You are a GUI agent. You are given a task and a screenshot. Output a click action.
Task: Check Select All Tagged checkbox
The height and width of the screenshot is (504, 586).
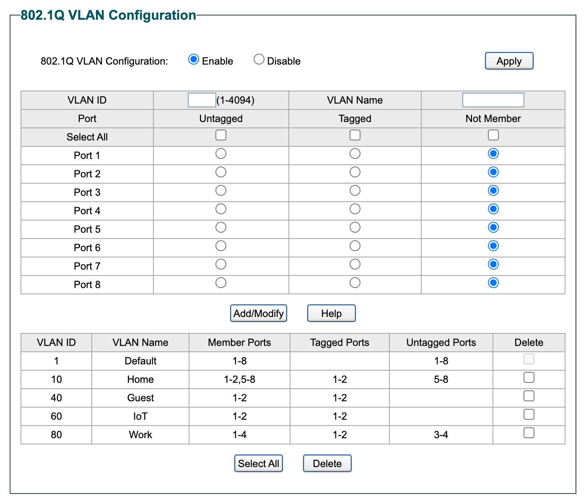pyautogui.click(x=355, y=135)
